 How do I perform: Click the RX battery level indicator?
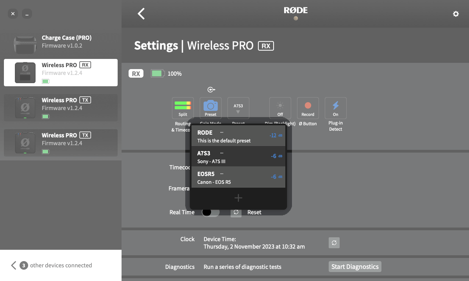(157, 73)
